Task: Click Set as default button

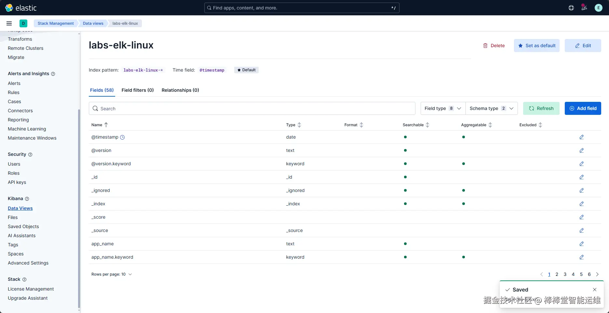Action: (x=537, y=46)
